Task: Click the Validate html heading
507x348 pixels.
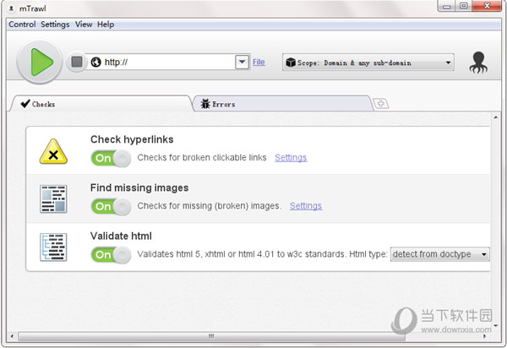Action: coord(121,236)
